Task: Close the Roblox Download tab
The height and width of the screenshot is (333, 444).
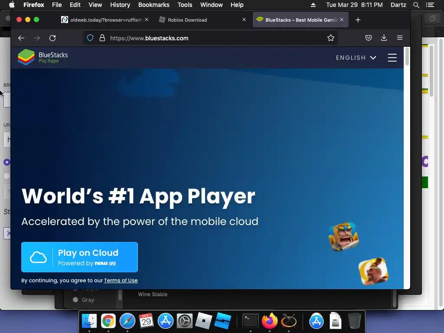Action: (x=244, y=20)
